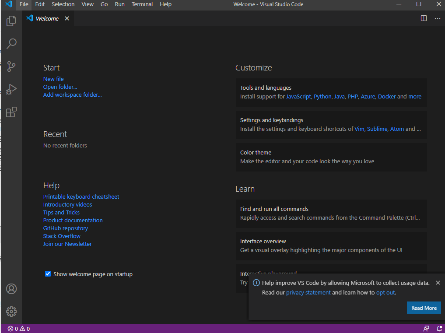Minimize the Visual Studio Code window

coord(399,4)
